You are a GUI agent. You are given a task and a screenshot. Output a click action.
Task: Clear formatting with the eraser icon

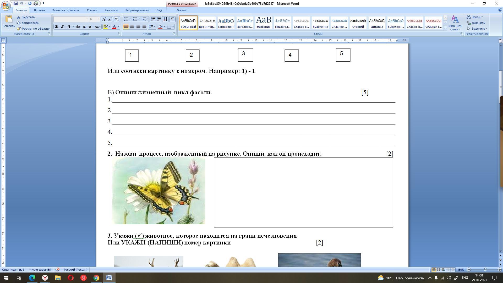coord(117,19)
